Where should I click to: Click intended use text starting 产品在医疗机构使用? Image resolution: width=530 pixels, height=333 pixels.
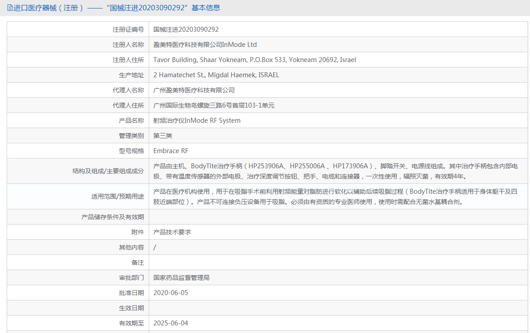[335, 196]
